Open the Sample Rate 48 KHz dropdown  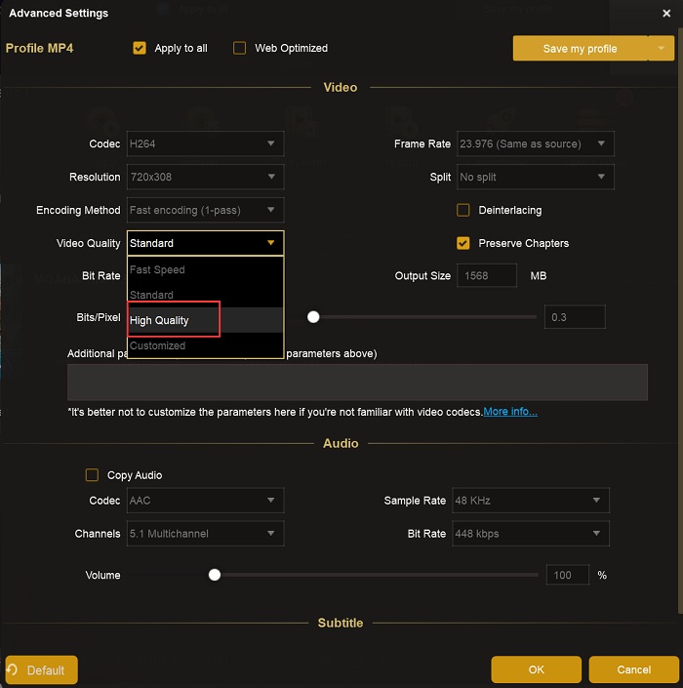coord(531,501)
